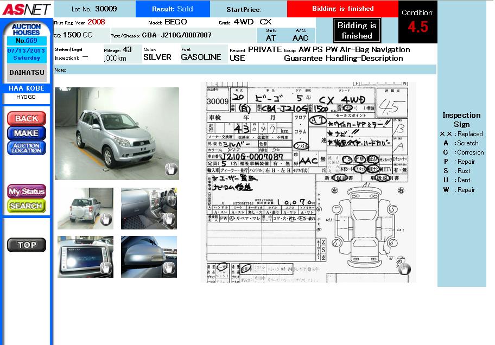Click the 'Result: Sold' blue header
495x345 pixels.
tap(172, 9)
